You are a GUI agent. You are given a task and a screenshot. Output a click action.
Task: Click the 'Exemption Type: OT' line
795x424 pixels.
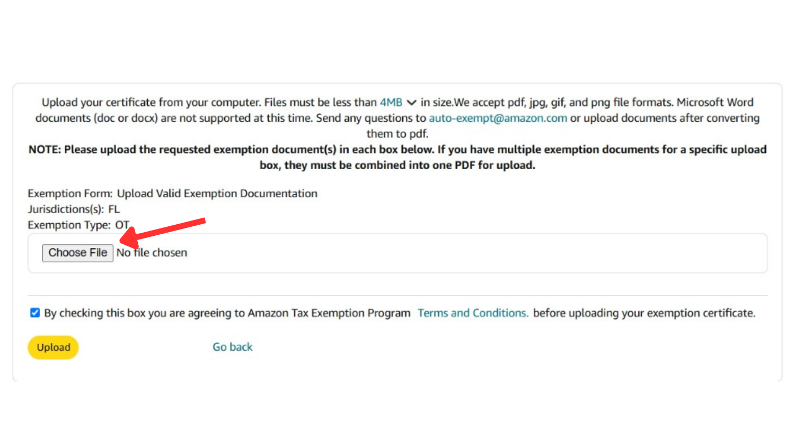78,225
